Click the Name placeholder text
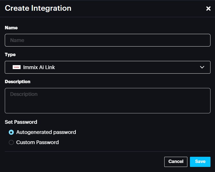The width and height of the screenshot is (215, 172). (17, 40)
